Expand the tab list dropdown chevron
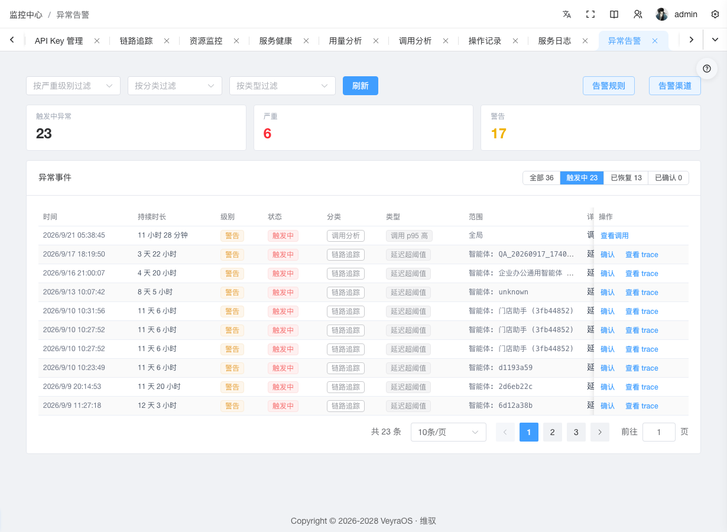Image resolution: width=727 pixels, height=532 pixels. coord(715,40)
